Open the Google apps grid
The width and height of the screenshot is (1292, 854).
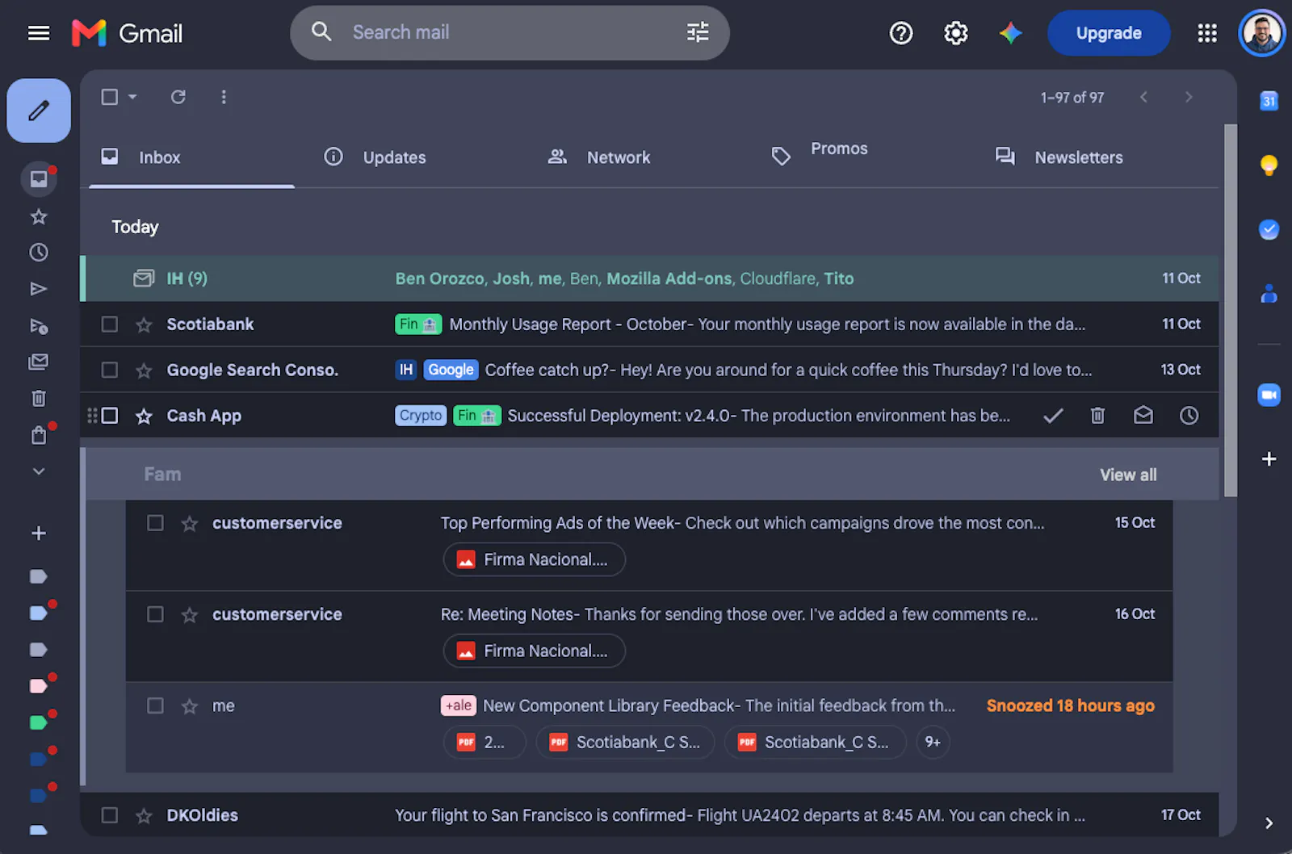(1207, 33)
